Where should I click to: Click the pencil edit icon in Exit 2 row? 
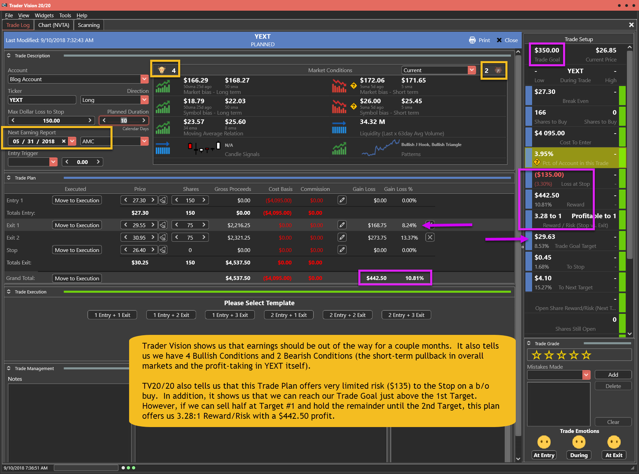click(x=342, y=238)
